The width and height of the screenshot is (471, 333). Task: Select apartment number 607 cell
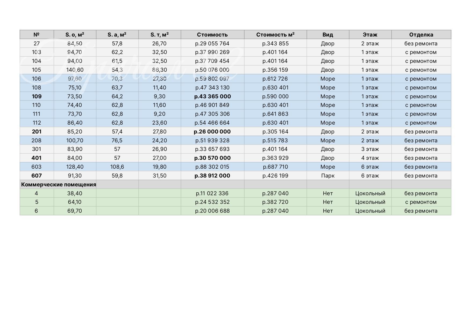[36, 176]
